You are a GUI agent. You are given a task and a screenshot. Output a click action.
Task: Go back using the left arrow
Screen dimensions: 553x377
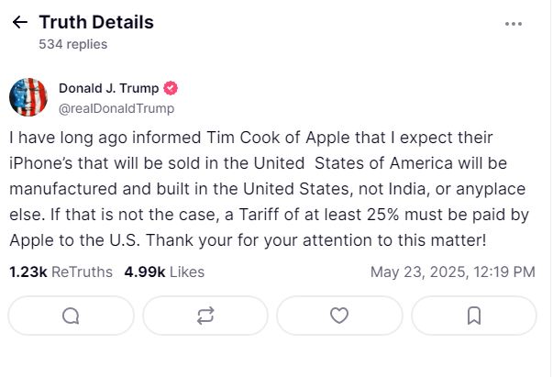[19, 23]
